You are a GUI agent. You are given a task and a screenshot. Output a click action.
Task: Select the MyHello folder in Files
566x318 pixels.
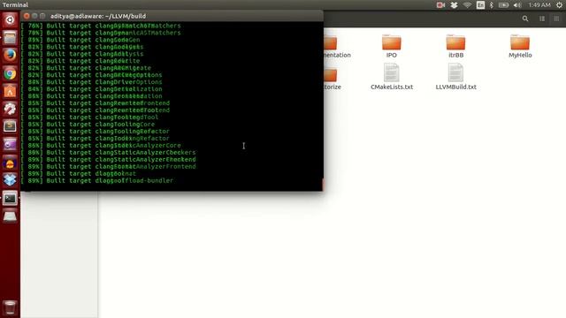[x=520, y=46]
